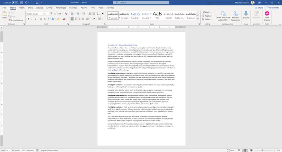Open the References tab

click(61, 8)
